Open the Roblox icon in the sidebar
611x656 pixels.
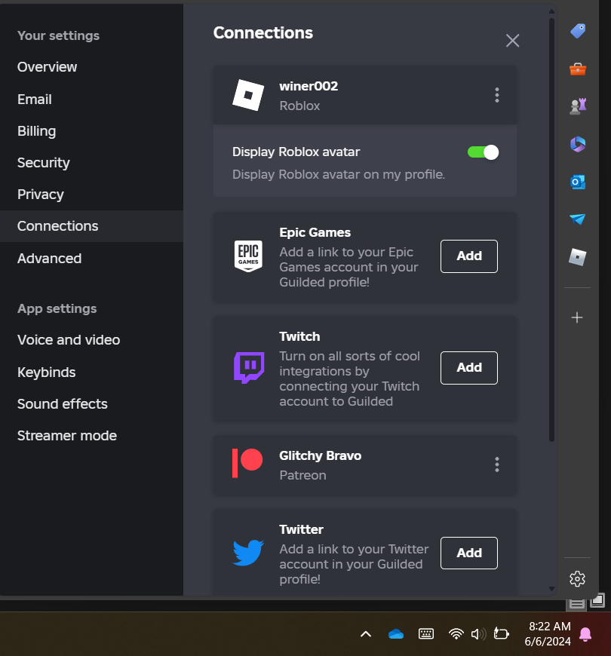coord(578,257)
